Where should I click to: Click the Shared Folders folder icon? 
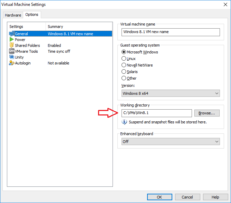pos(12,45)
